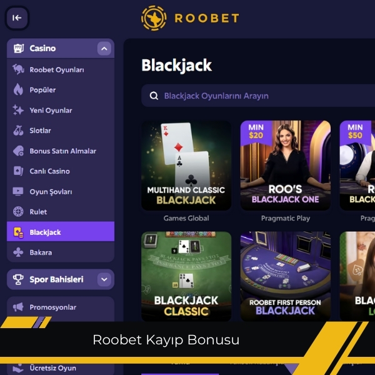
Task: Focus the Blackjack Oyunlarını Arayın search field
Action: click(x=258, y=96)
